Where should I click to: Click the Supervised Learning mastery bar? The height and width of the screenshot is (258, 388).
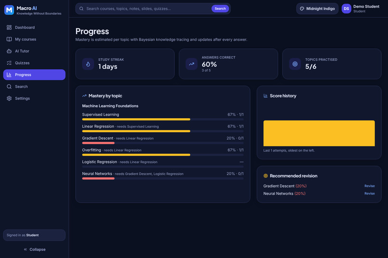tap(163, 119)
